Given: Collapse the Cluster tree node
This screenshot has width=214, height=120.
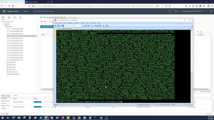Looking at the screenshot, I should coord(4,26).
